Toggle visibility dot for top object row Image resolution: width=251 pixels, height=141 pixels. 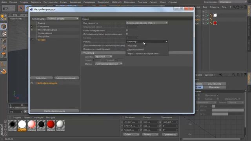[204, 12]
